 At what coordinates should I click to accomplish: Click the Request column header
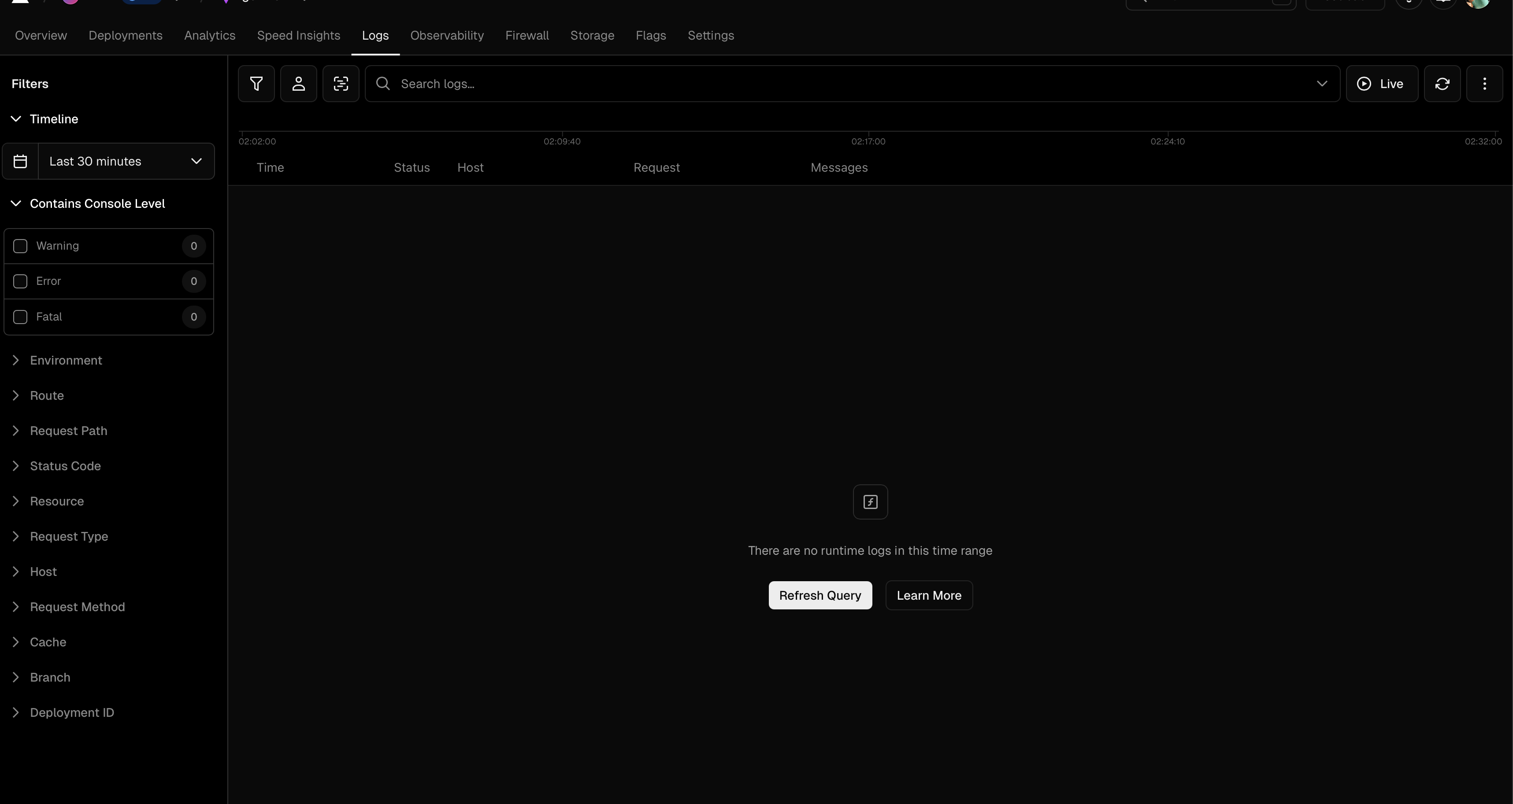[656, 168]
